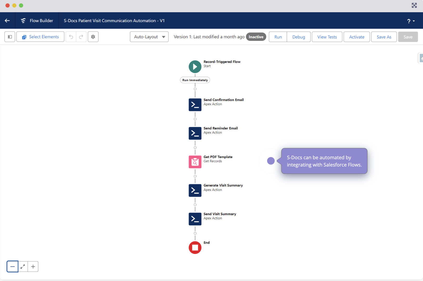Run the flow
423x281 pixels.
[x=278, y=37]
